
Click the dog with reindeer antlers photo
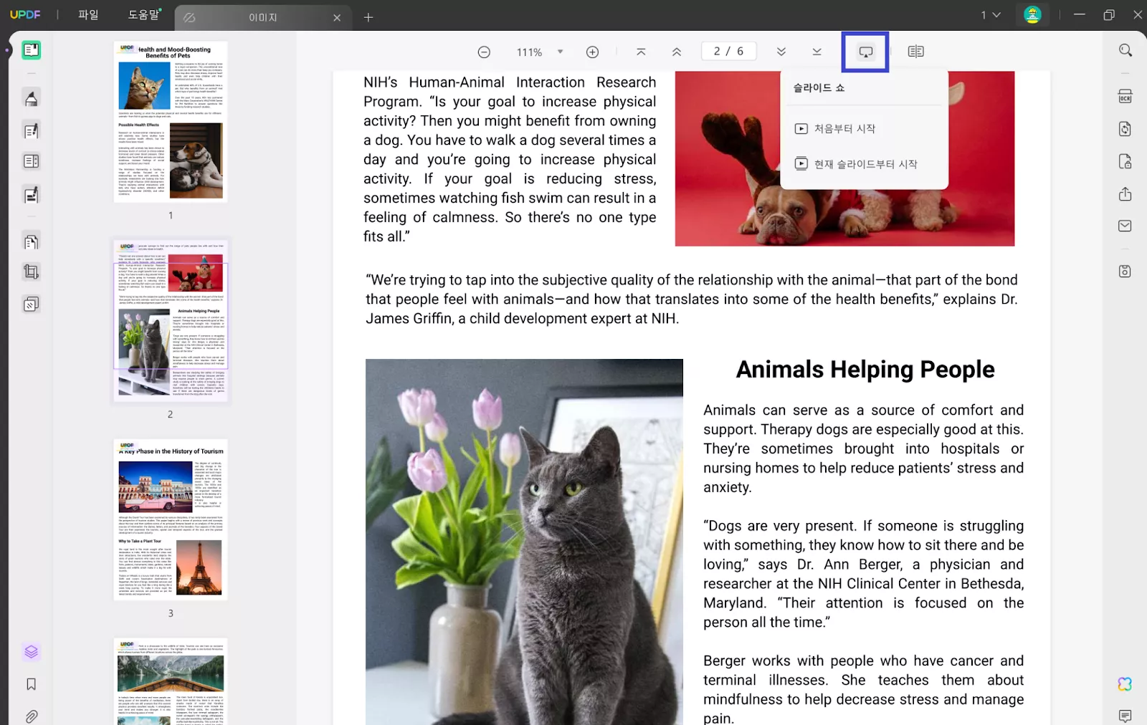coord(844,158)
